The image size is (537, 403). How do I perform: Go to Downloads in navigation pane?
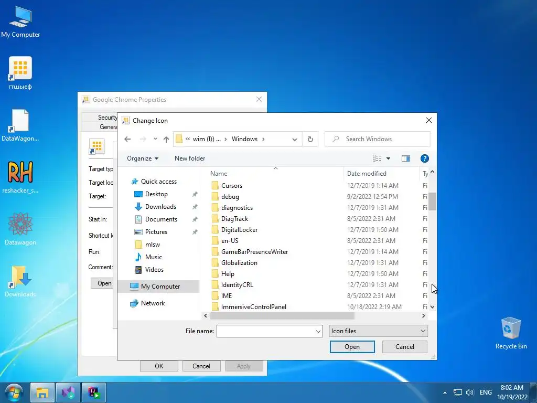coord(160,207)
